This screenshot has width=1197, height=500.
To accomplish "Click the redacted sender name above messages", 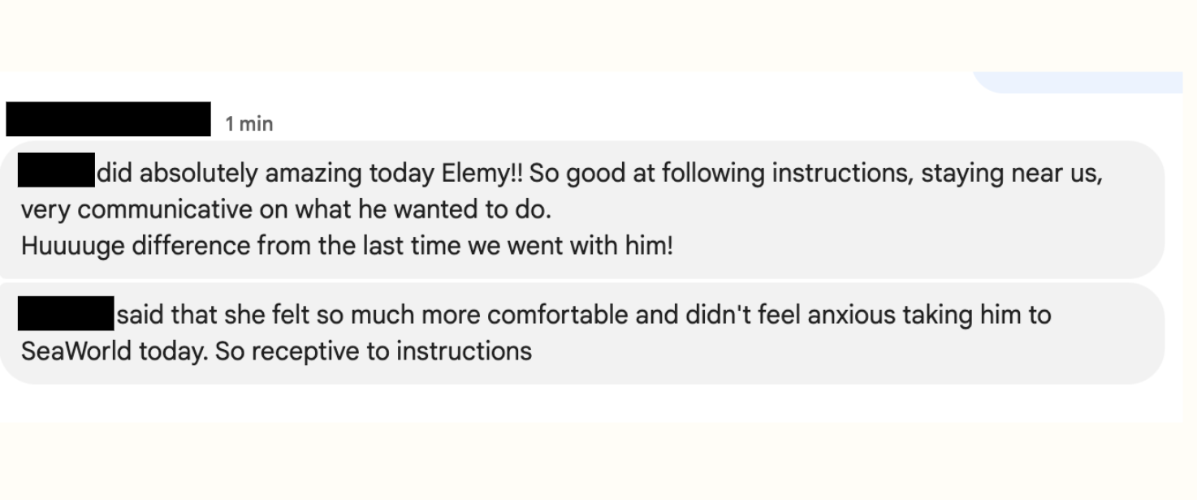I will 108,119.
